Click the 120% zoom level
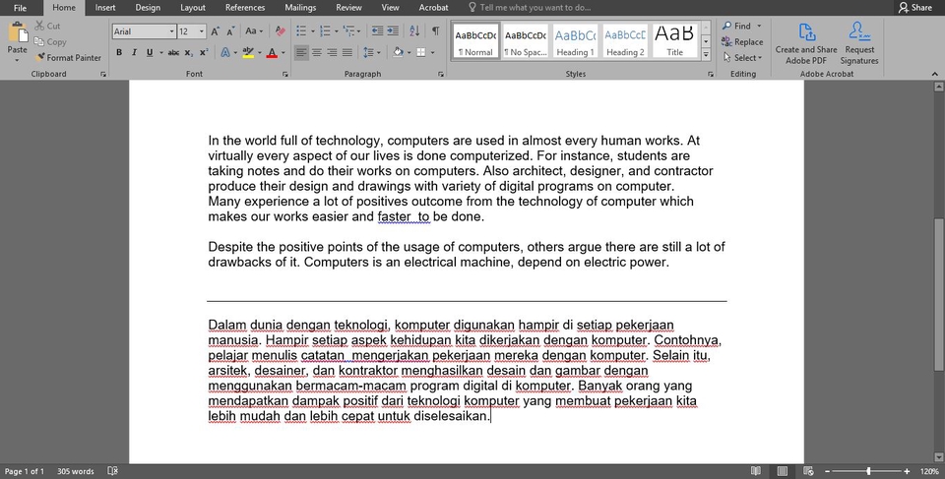 (929, 471)
